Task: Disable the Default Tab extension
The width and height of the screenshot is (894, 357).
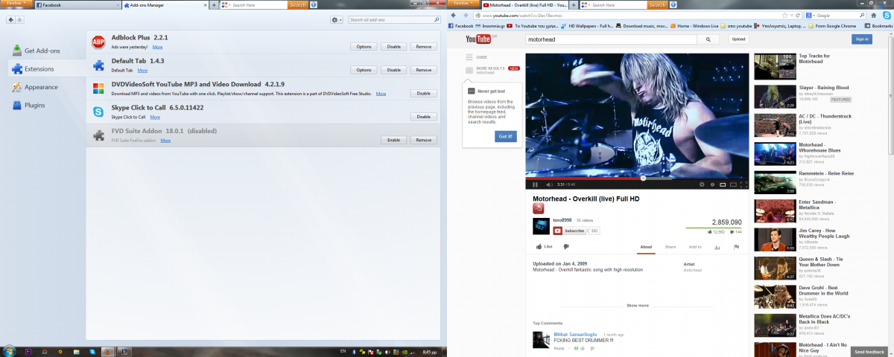Action: (x=393, y=70)
